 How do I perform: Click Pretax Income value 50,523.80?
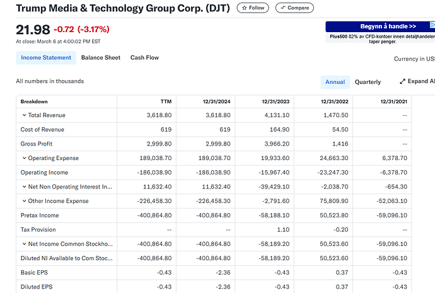tap(334, 215)
